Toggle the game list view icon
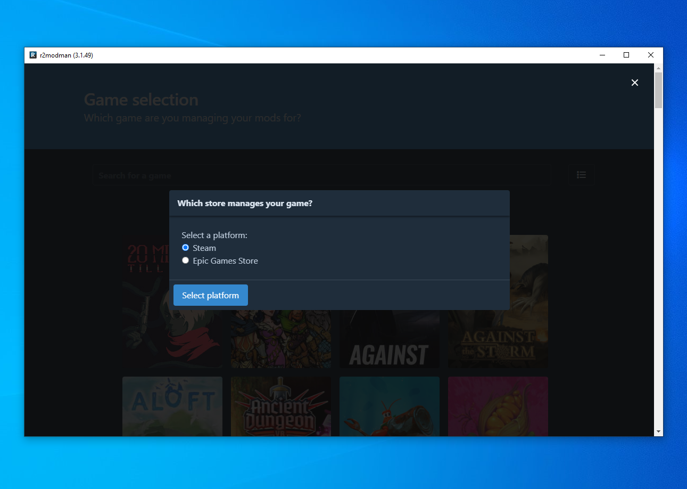The image size is (687, 489). (x=581, y=175)
